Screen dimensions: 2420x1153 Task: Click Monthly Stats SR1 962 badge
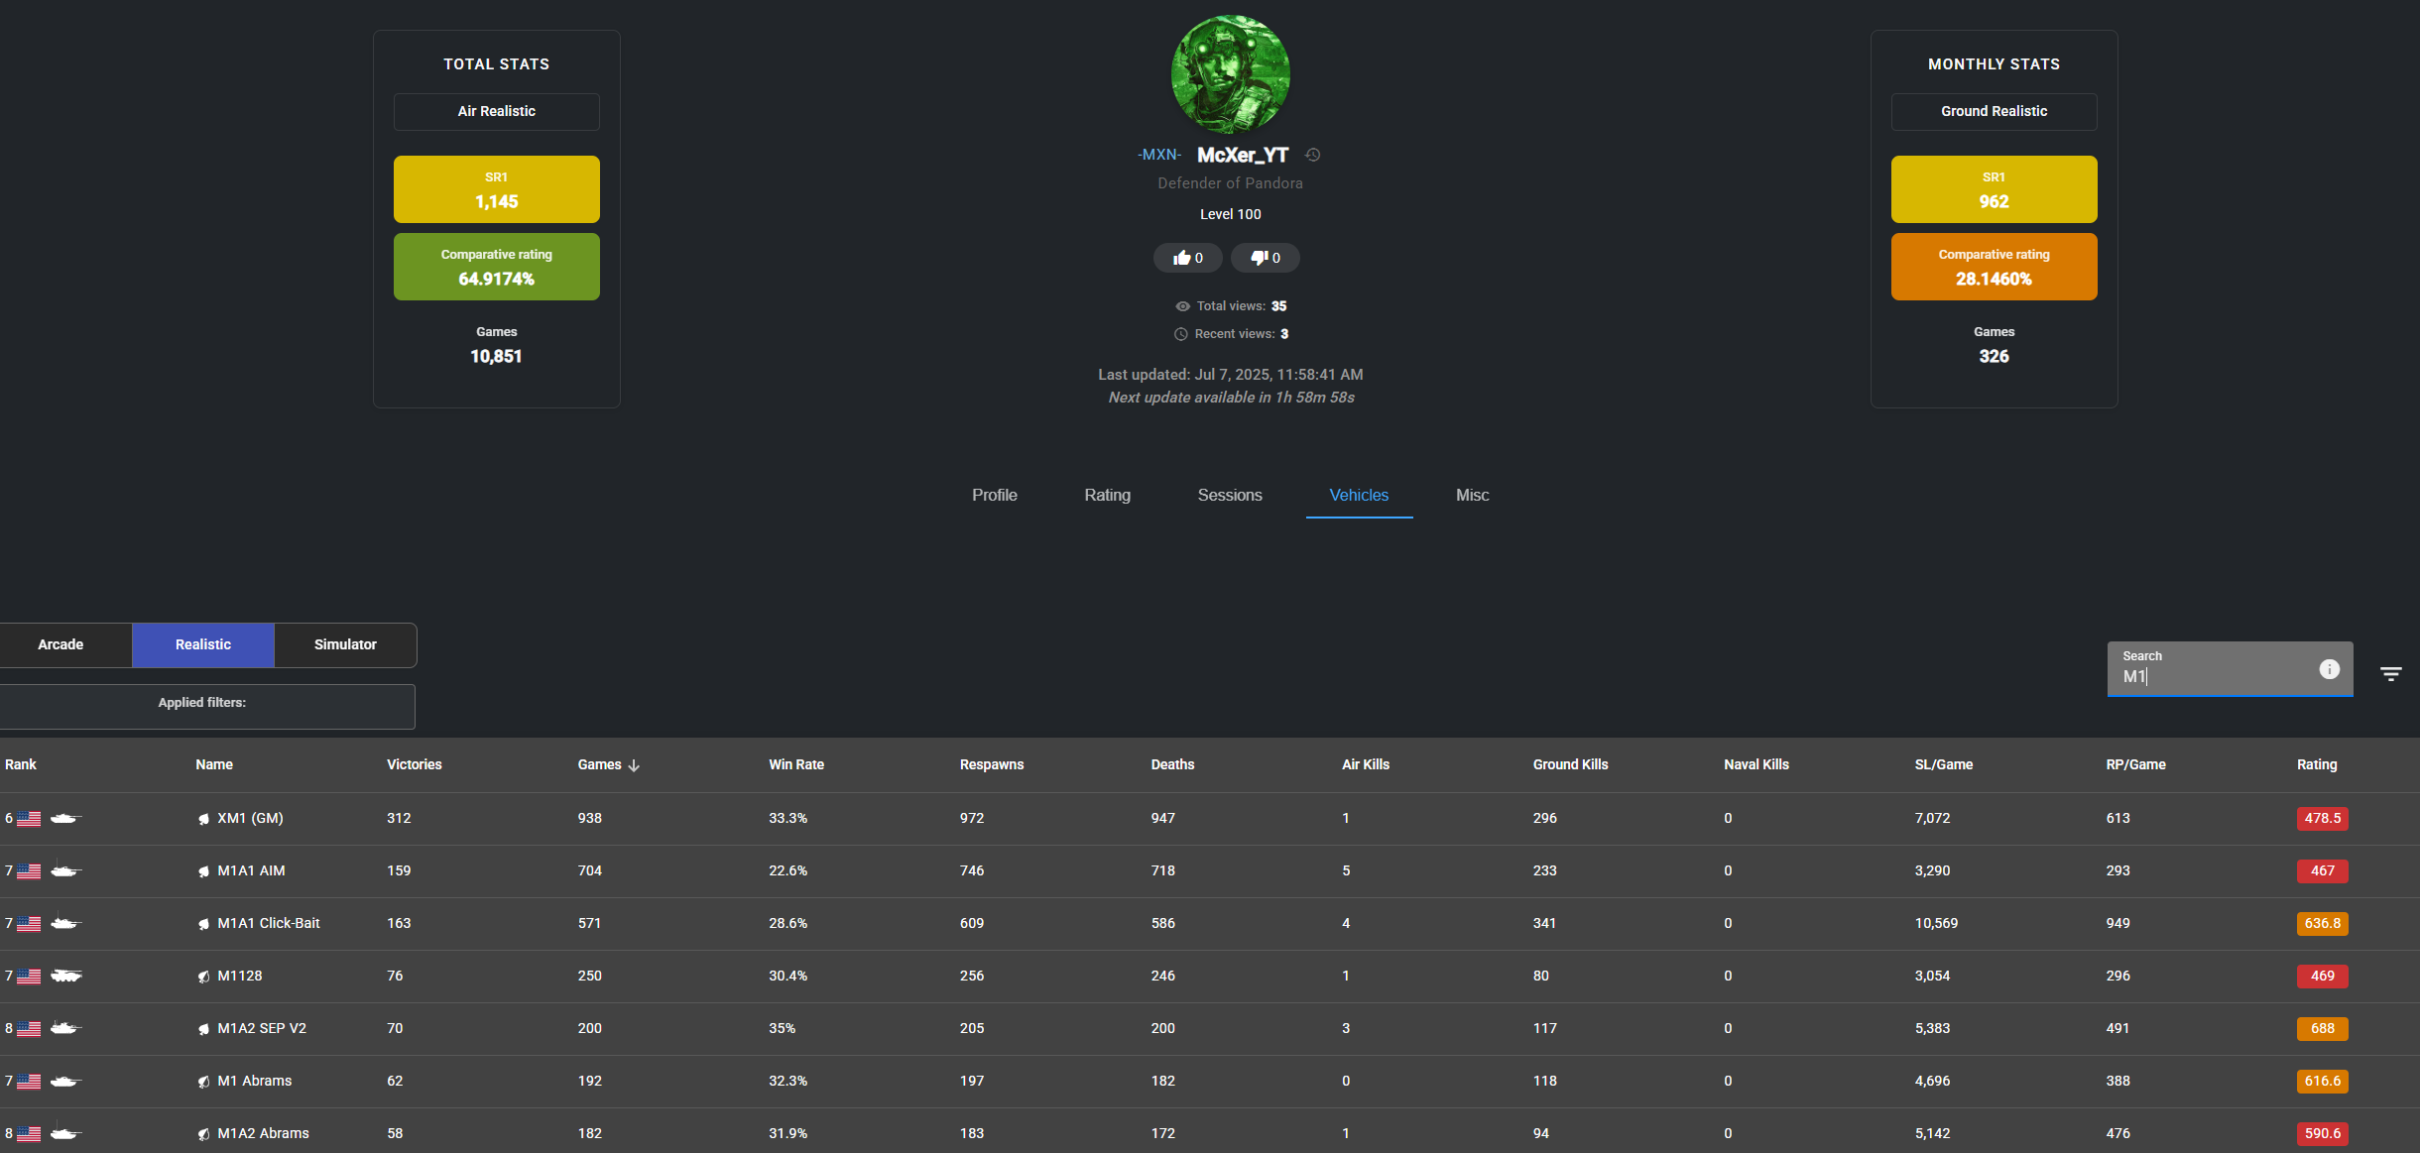[x=1994, y=189]
